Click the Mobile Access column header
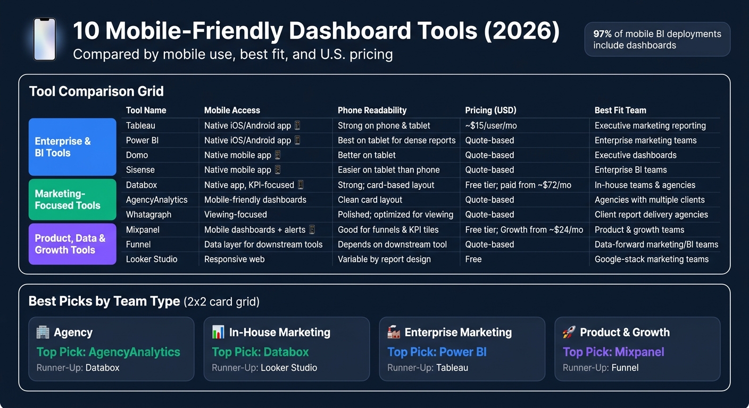The width and height of the screenshot is (749, 408). pyautogui.click(x=232, y=110)
